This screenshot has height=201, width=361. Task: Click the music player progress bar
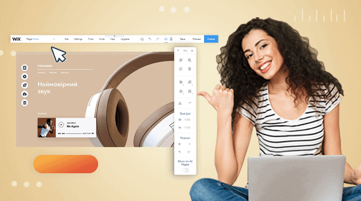74,133
